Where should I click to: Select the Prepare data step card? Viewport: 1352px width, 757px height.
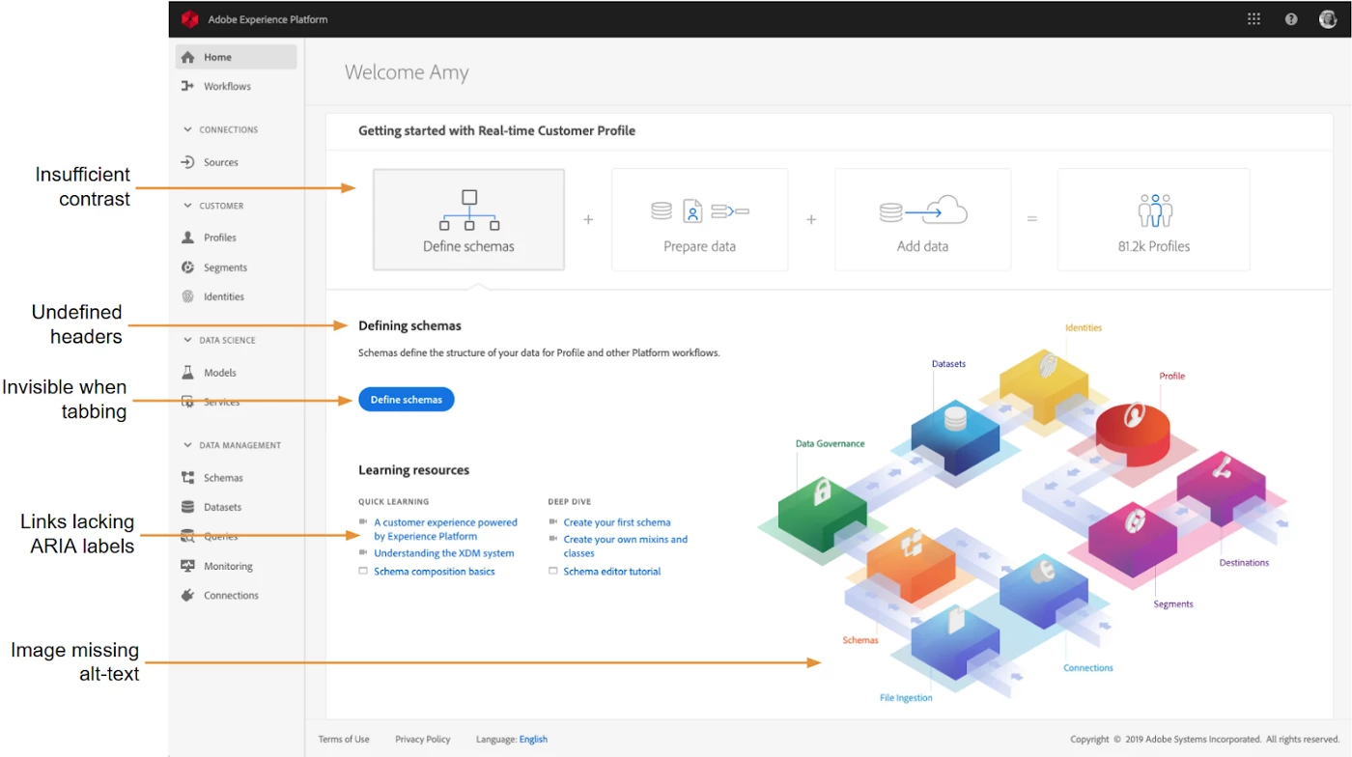pos(699,220)
